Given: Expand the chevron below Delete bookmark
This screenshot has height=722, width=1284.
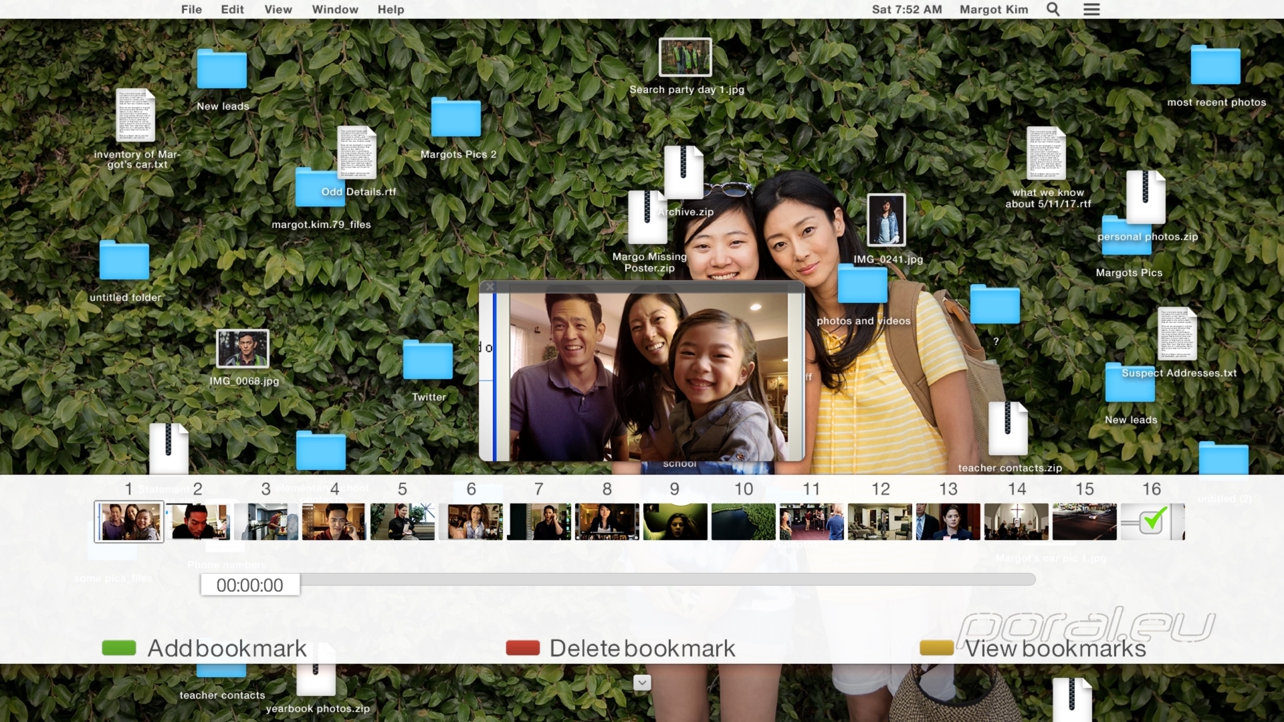Looking at the screenshot, I should coord(642,683).
